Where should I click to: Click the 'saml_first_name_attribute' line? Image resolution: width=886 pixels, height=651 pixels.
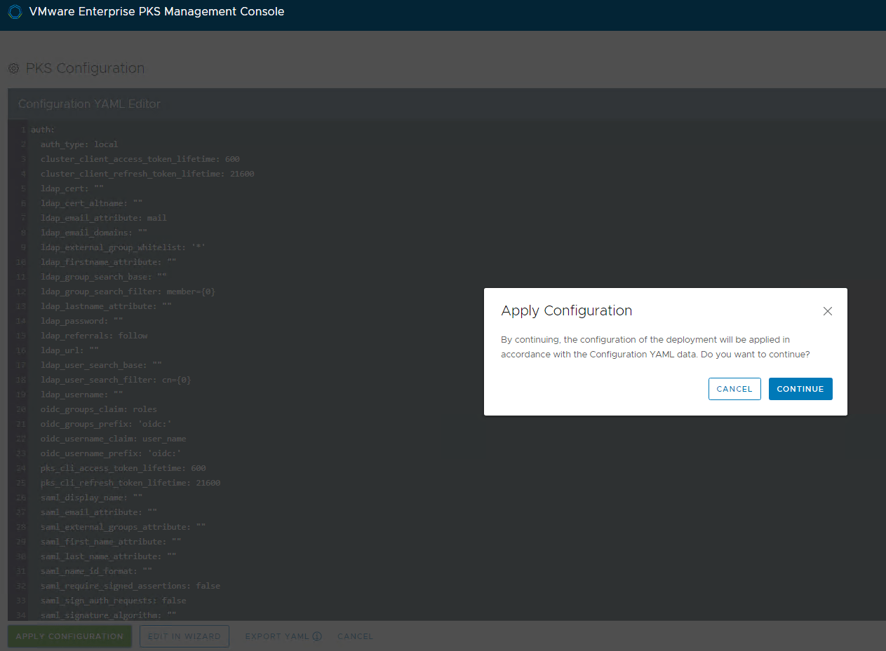(111, 542)
